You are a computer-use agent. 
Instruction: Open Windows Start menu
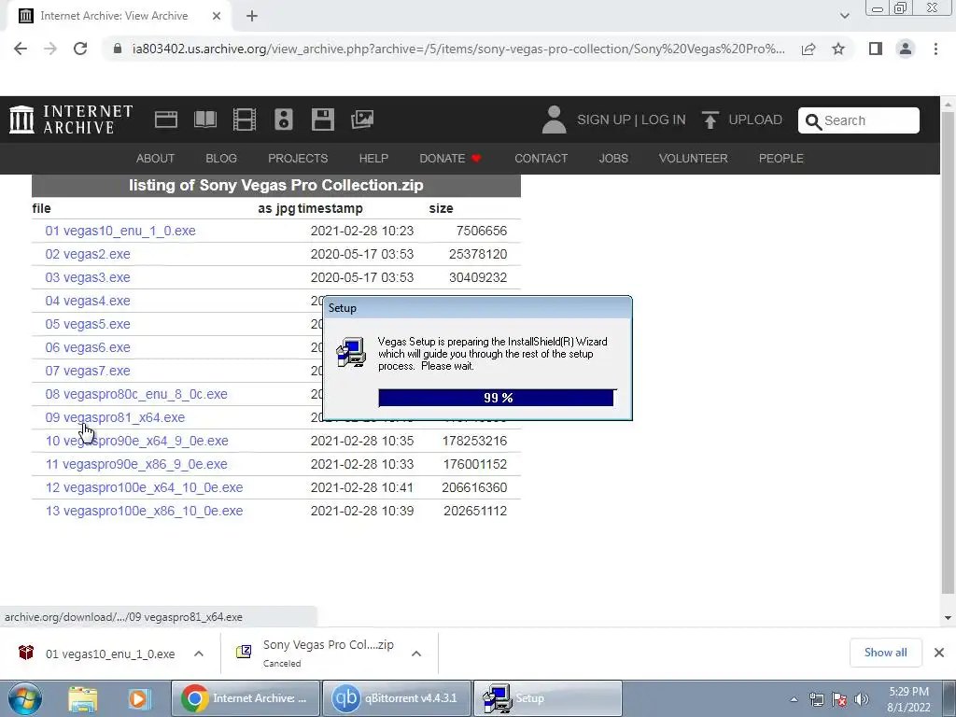25,698
